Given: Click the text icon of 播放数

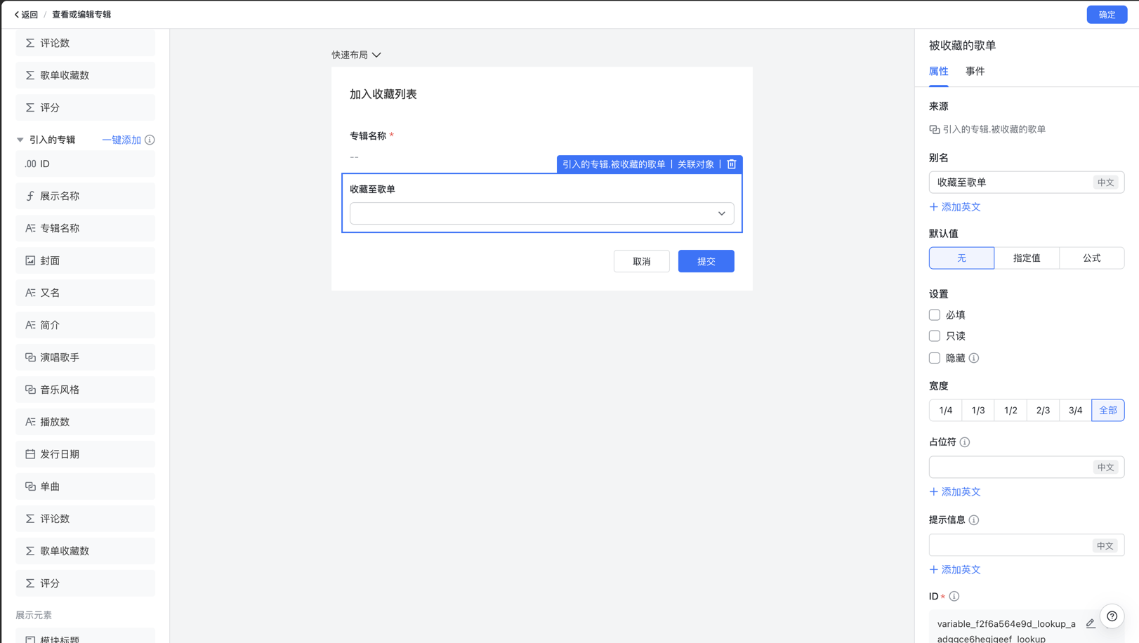Looking at the screenshot, I should coord(30,422).
